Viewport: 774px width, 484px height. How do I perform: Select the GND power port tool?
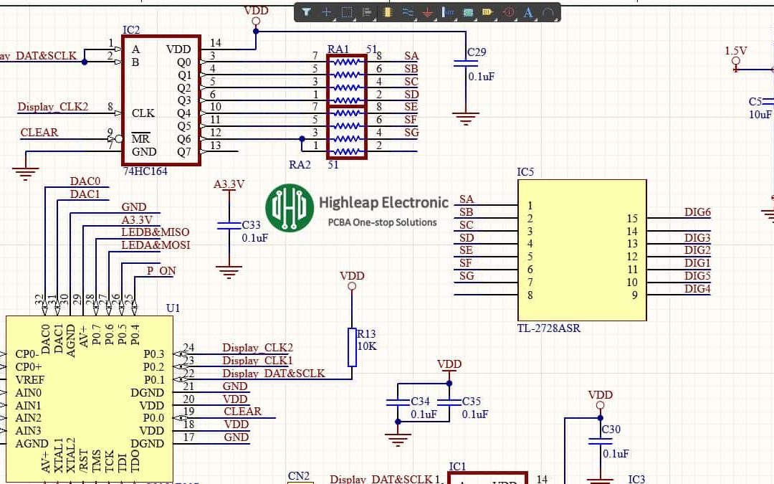(x=427, y=12)
